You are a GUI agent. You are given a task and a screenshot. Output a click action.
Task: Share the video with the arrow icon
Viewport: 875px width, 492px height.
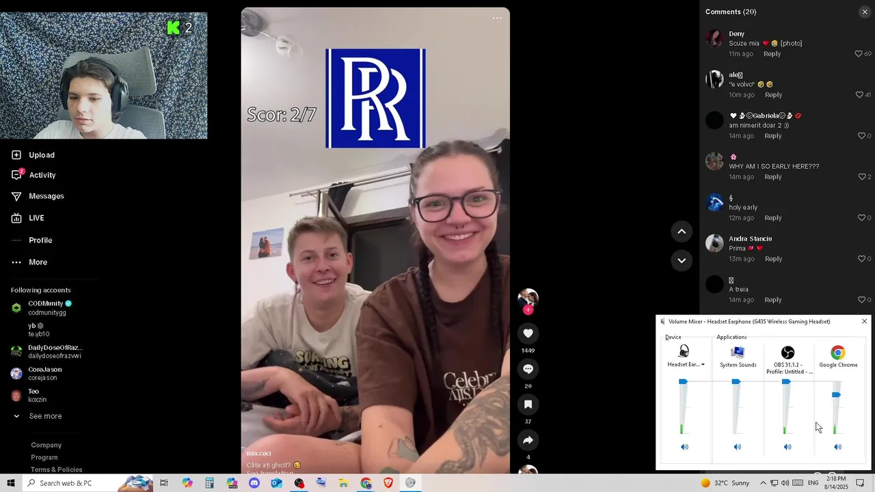coord(528,440)
